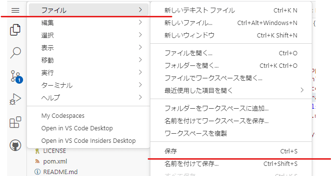The width and height of the screenshot is (331, 176).
Task: Open the Explorer view icon
Action: [x=15, y=30]
